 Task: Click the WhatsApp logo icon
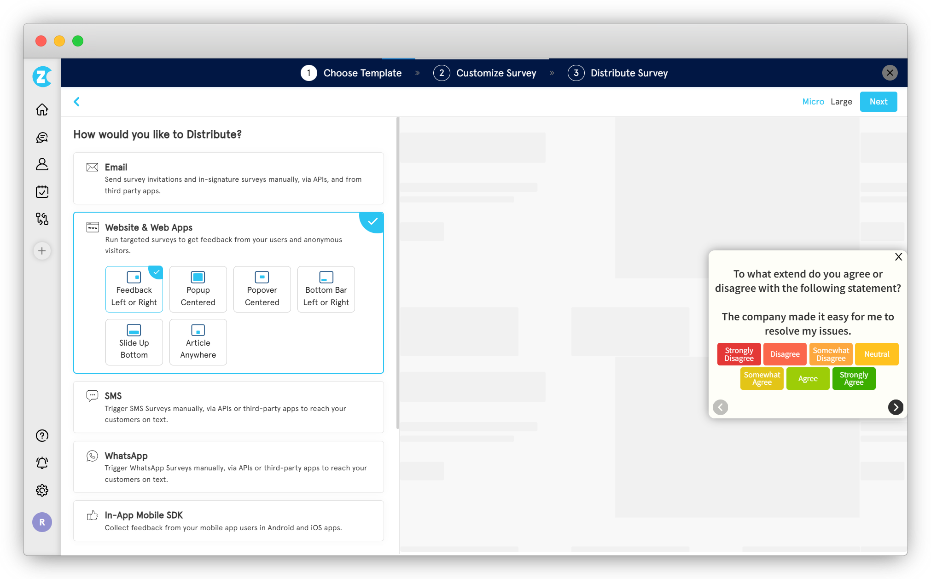click(92, 456)
